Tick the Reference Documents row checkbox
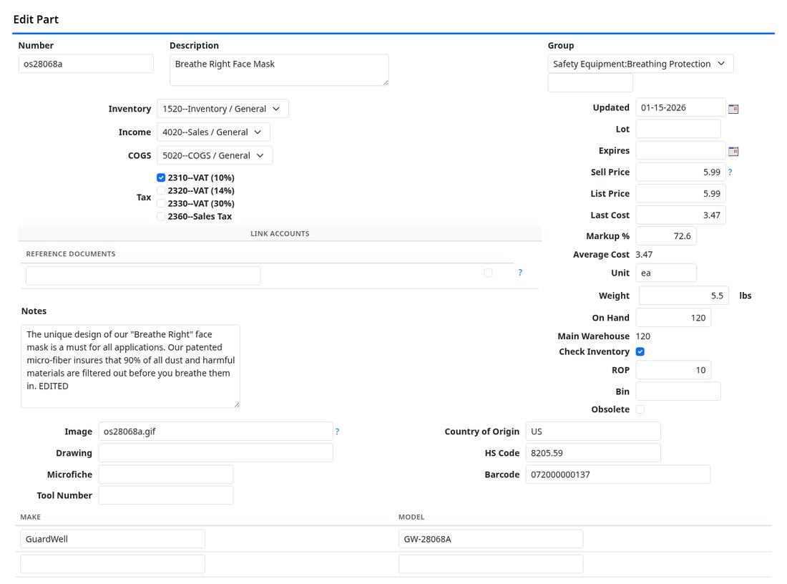Image resolution: width=787 pixels, height=584 pixels. click(x=488, y=273)
